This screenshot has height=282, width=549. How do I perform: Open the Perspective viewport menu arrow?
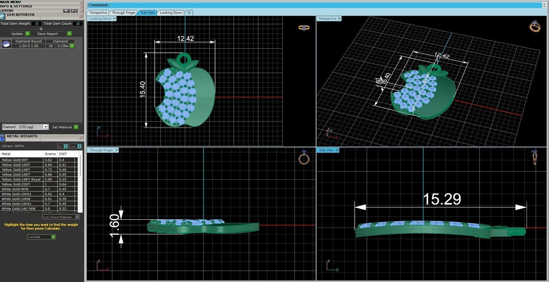click(x=340, y=19)
